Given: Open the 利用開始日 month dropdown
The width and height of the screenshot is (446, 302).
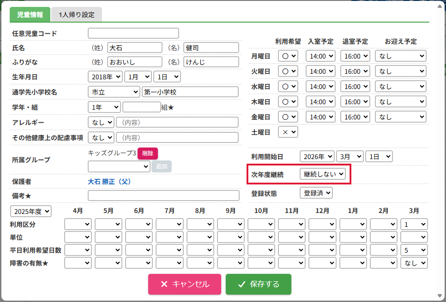Looking at the screenshot, I should click(x=350, y=157).
